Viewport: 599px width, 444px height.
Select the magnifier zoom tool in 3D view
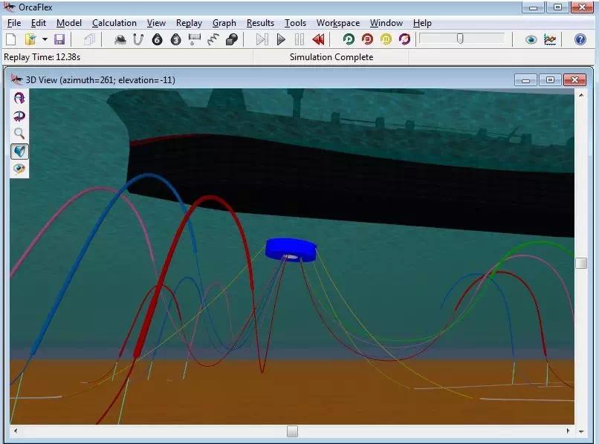pos(19,134)
